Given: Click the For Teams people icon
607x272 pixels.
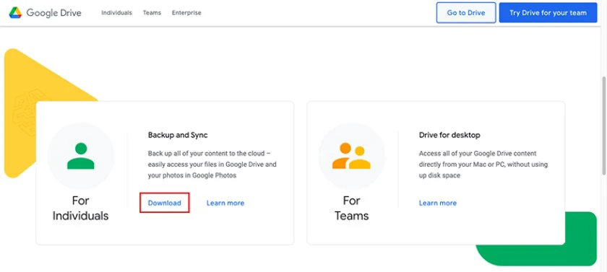Looking at the screenshot, I should click(x=351, y=156).
